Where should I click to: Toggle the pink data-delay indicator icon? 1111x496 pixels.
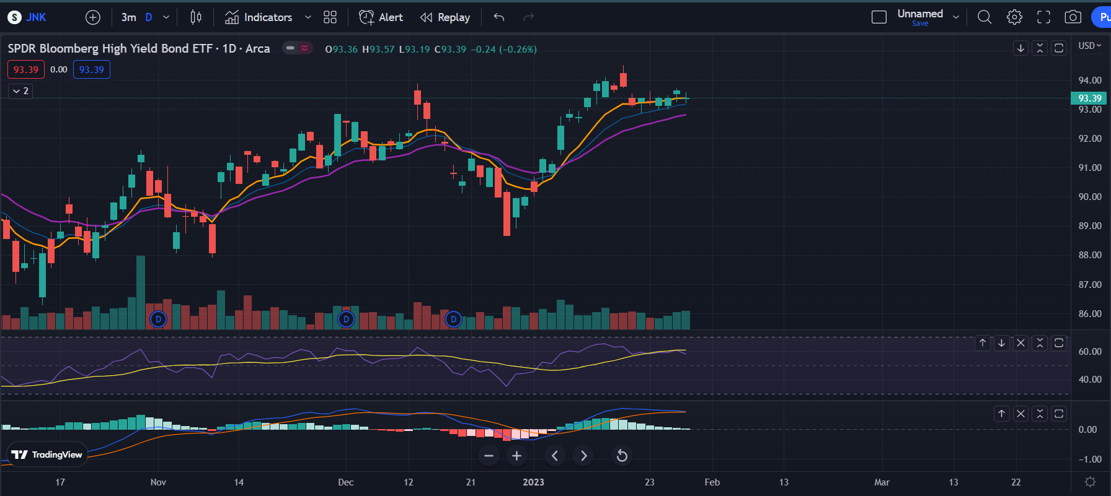(304, 48)
